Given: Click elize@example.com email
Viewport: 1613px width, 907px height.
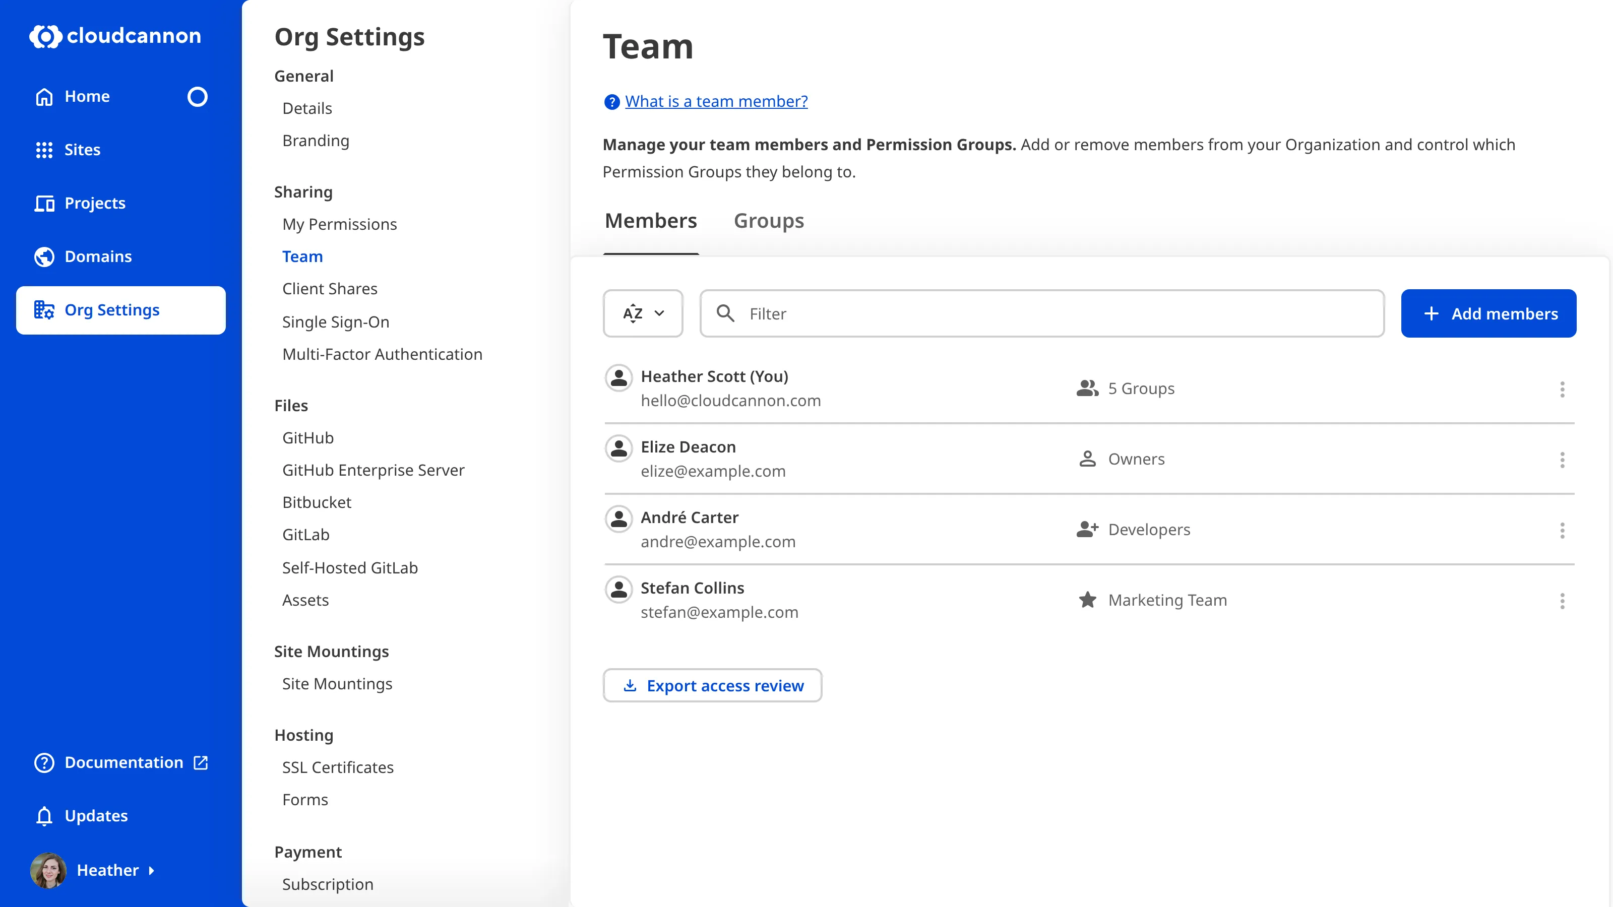Looking at the screenshot, I should [x=713, y=471].
